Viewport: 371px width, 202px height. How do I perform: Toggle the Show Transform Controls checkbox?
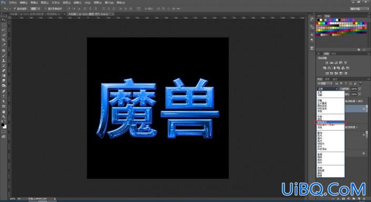pyautogui.click(x=45, y=8)
